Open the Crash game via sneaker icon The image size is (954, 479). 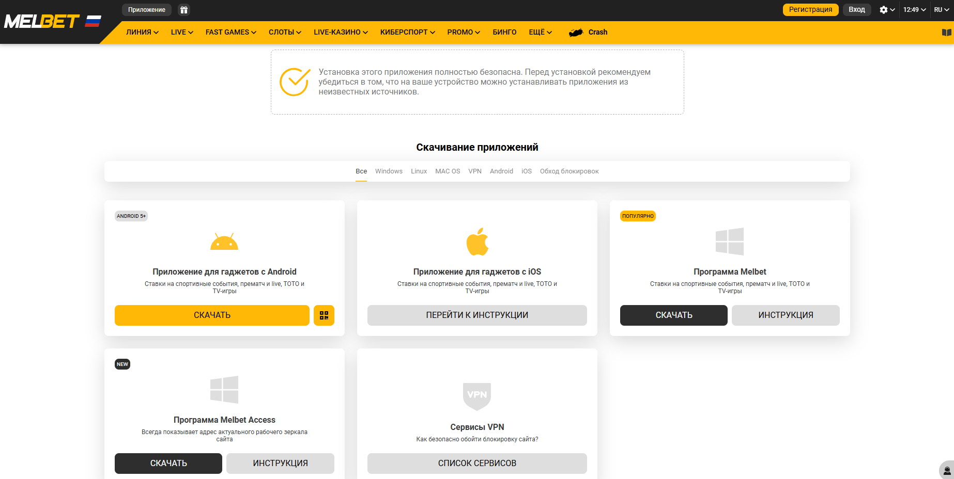click(x=575, y=31)
